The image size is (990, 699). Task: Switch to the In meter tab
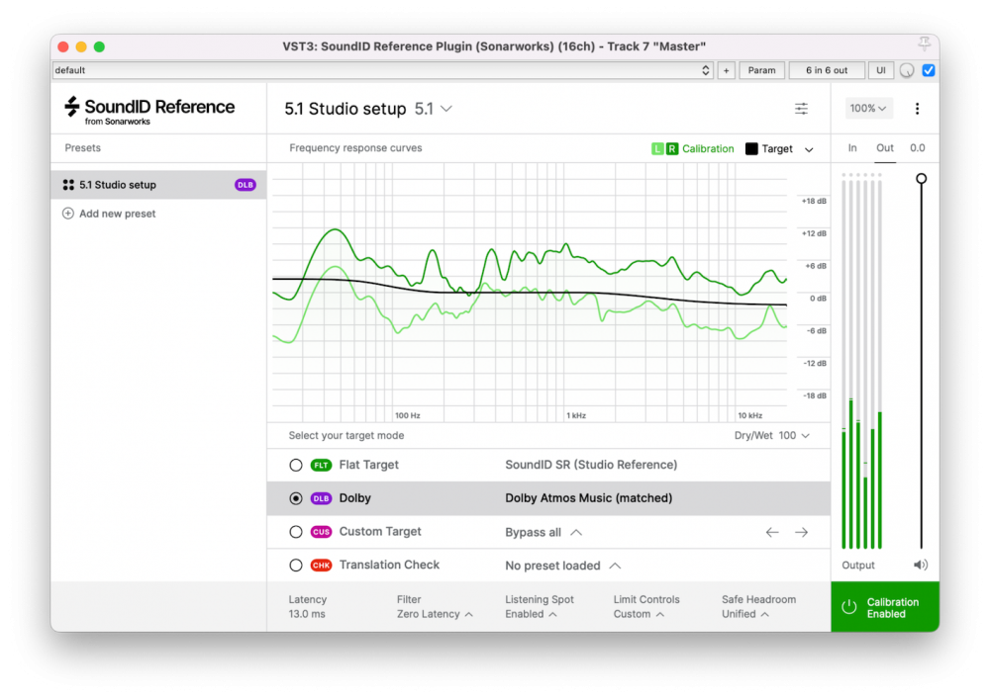852,148
